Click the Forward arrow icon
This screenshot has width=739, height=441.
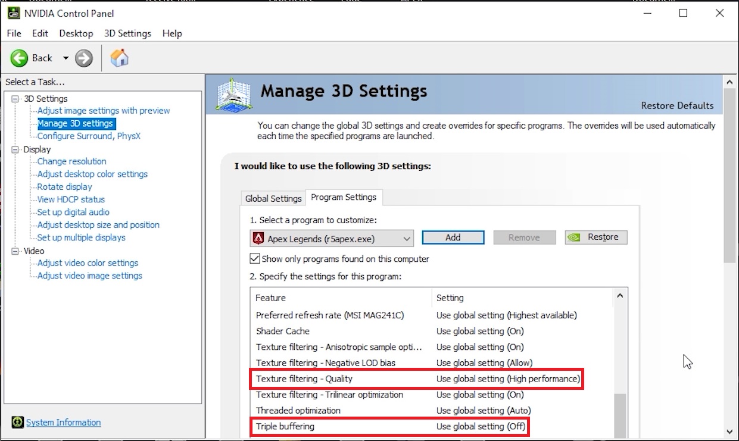(x=85, y=58)
